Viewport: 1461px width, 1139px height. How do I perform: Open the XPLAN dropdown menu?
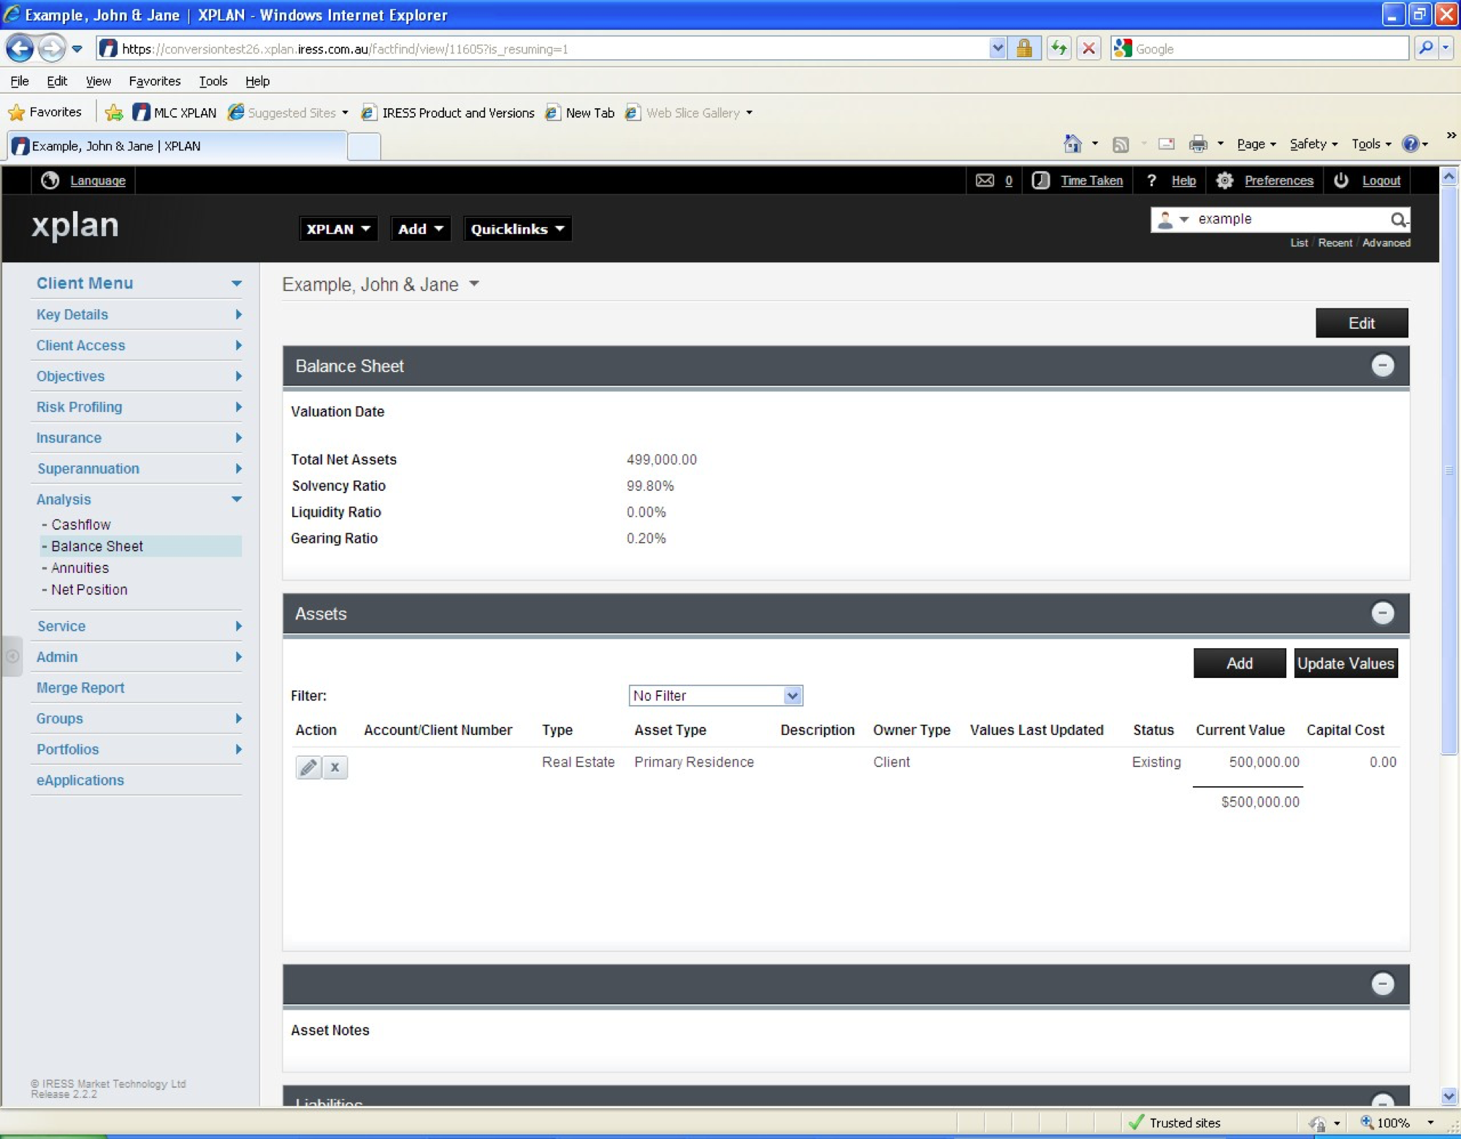click(337, 229)
